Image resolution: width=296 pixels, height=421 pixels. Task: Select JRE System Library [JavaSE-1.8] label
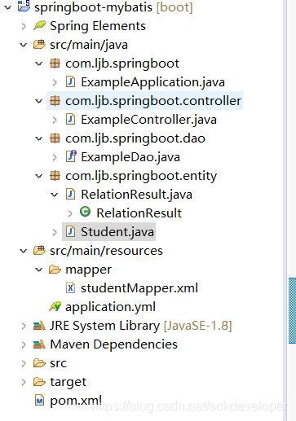click(x=141, y=326)
